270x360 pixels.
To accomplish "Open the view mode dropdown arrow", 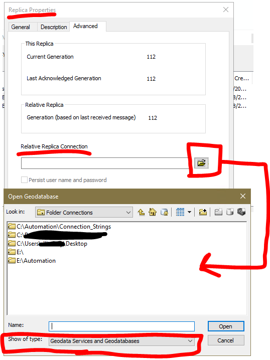I will tap(189, 212).
